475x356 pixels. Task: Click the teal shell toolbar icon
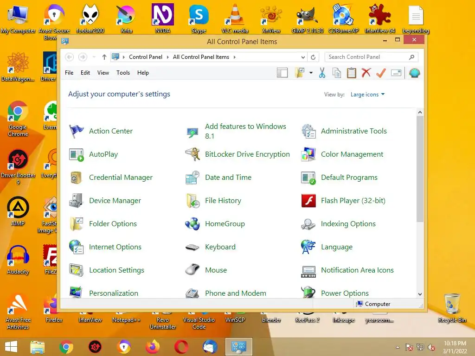coord(414,73)
